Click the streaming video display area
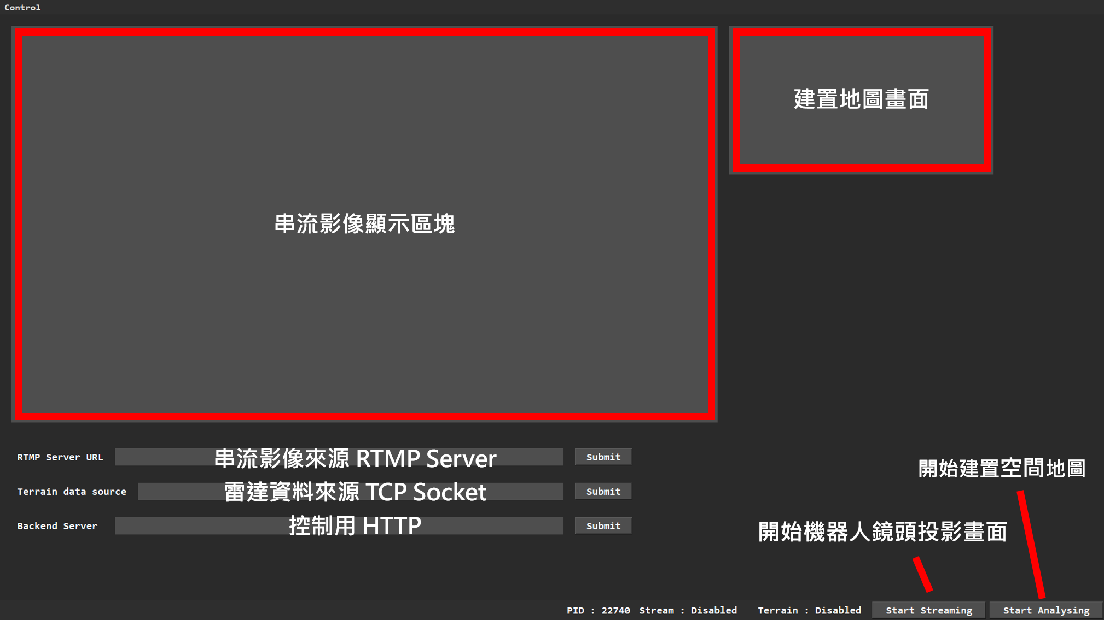This screenshot has height=620, width=1104. (x=364, y=224)
